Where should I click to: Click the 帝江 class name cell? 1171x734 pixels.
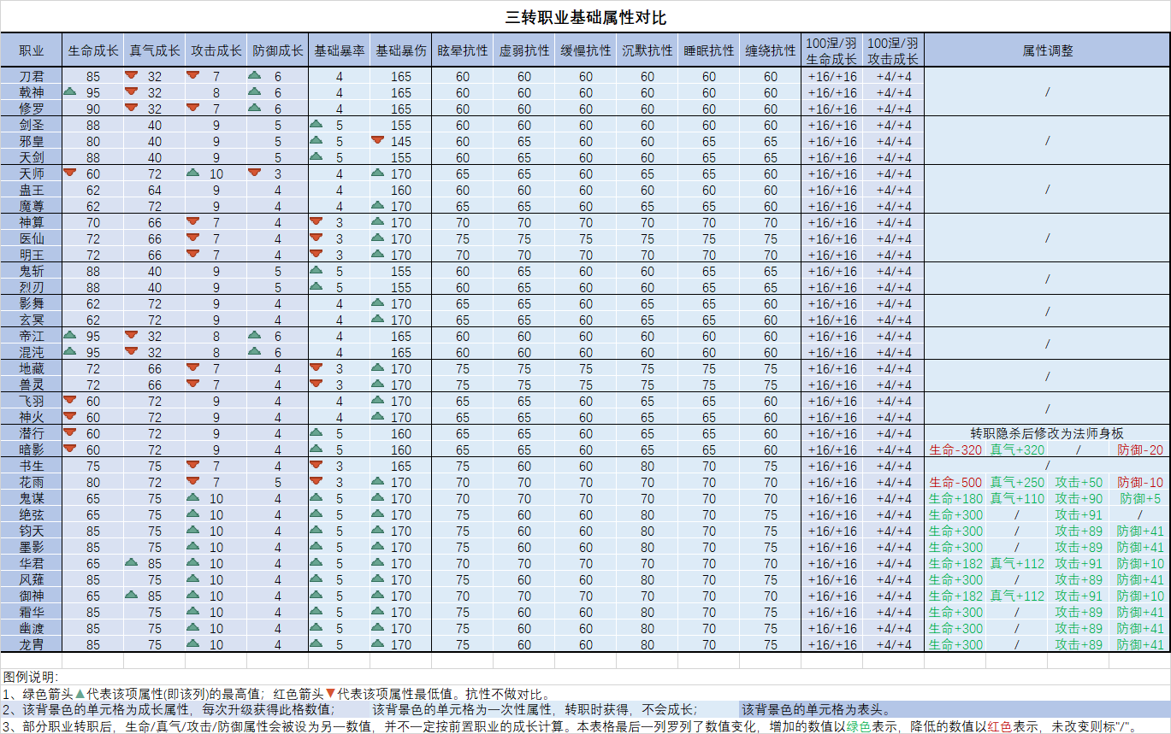pos(32,336)
